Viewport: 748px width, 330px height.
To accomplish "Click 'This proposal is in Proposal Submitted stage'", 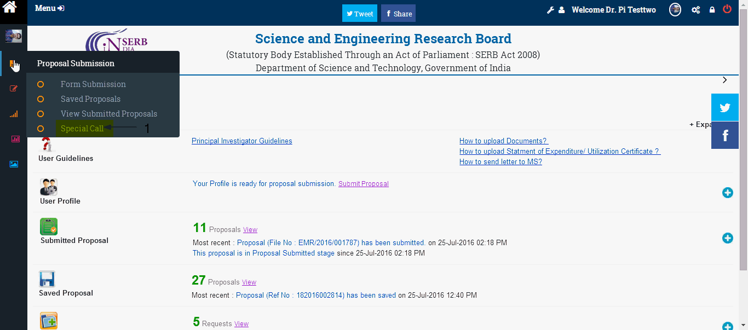I will 263,253.
